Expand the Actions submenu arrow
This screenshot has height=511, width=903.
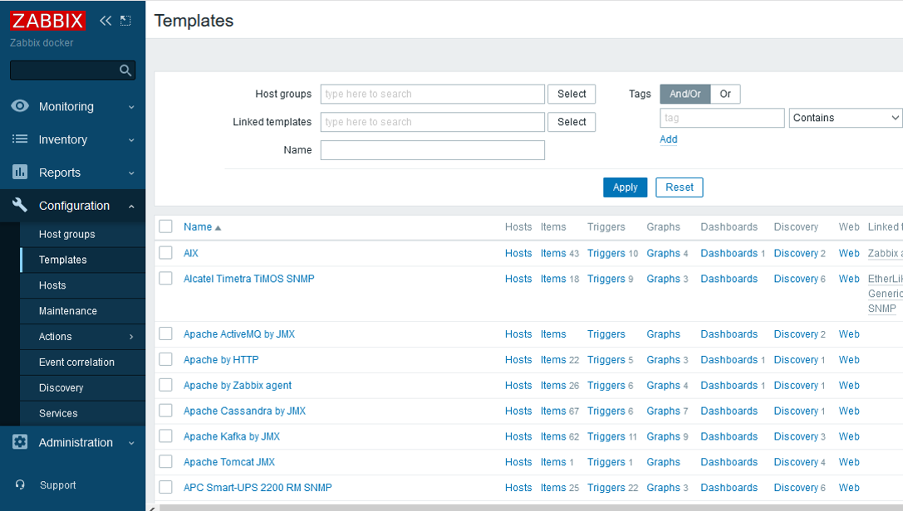pos(131,337)
